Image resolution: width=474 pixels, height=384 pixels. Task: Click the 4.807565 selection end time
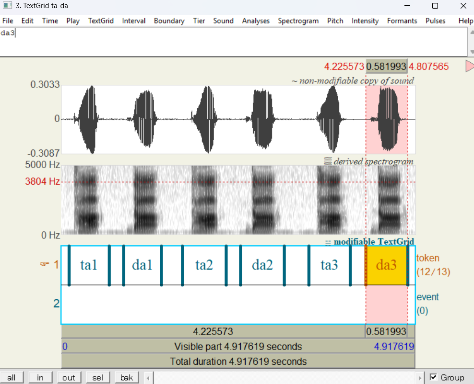pyautogui.click(x=428, y=67)
